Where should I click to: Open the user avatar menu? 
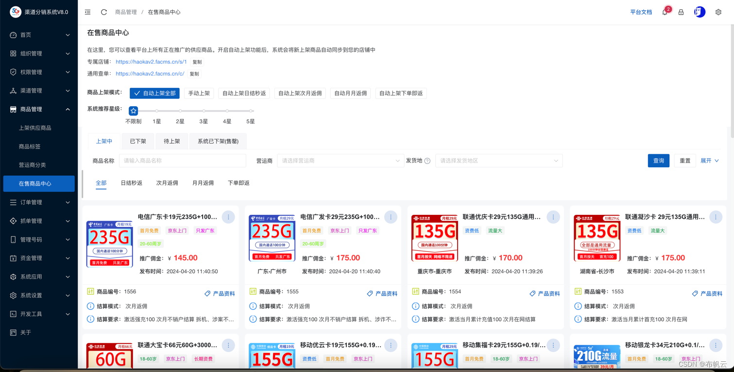tap(700, 12)
